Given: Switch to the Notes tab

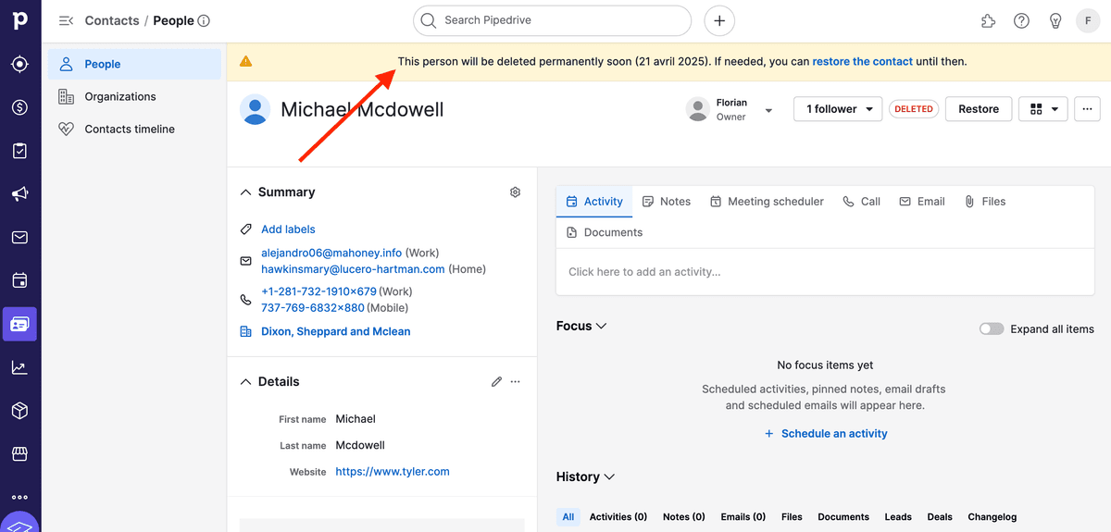Looking at the screenshot, I should [667, 202].
